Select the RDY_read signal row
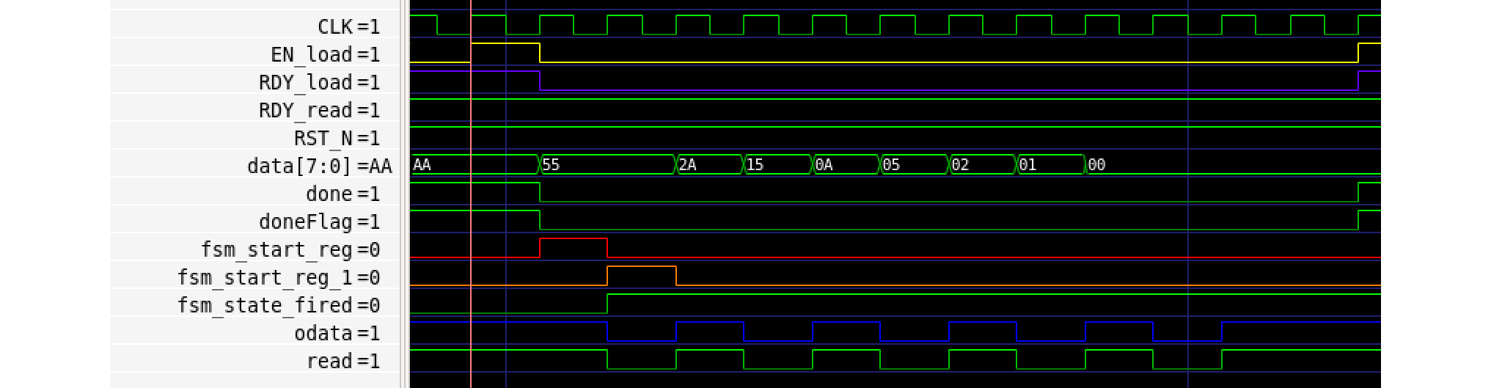The width and height of the screenshot is (1491, 388). click(319, 110)
